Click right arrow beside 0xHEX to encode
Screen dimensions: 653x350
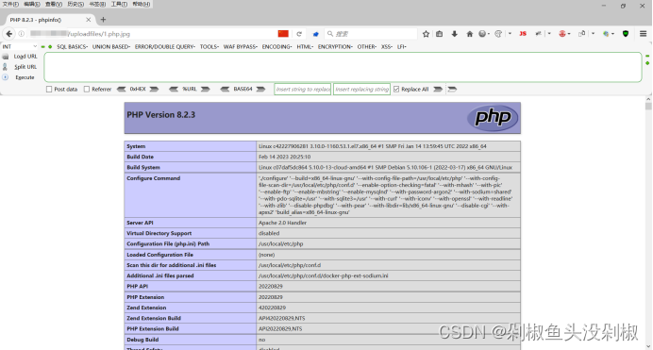[154, 89]
